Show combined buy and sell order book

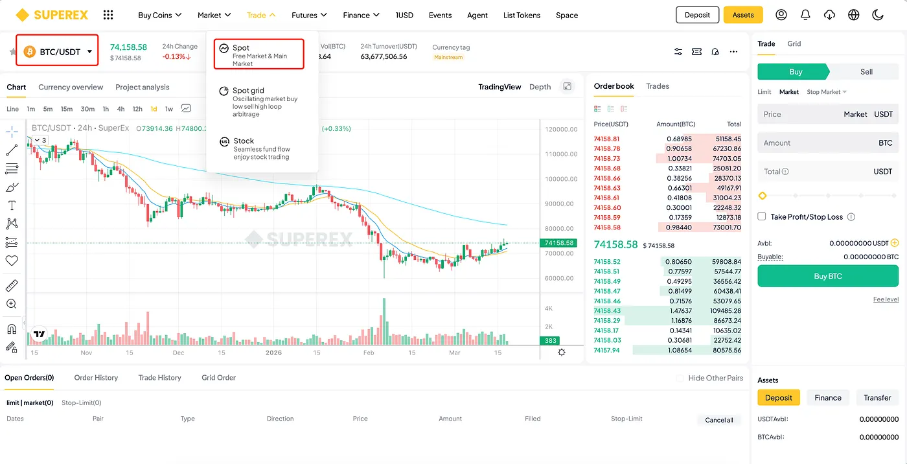click(597, 109)
